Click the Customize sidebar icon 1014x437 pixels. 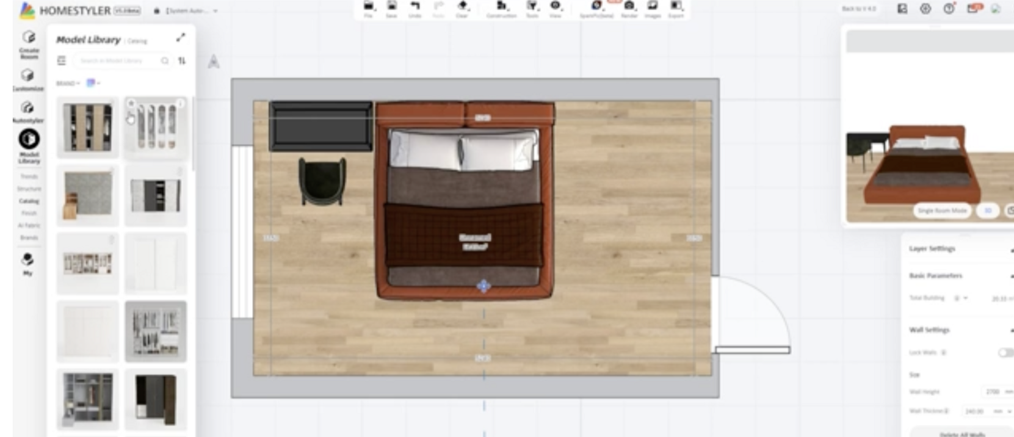click(27, 79)
